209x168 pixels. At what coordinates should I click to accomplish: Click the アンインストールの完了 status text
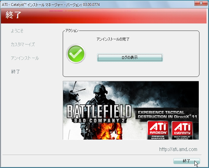113,39
